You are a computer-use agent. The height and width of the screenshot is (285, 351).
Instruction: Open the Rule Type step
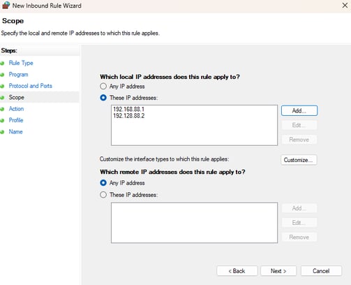pos(21,63)
